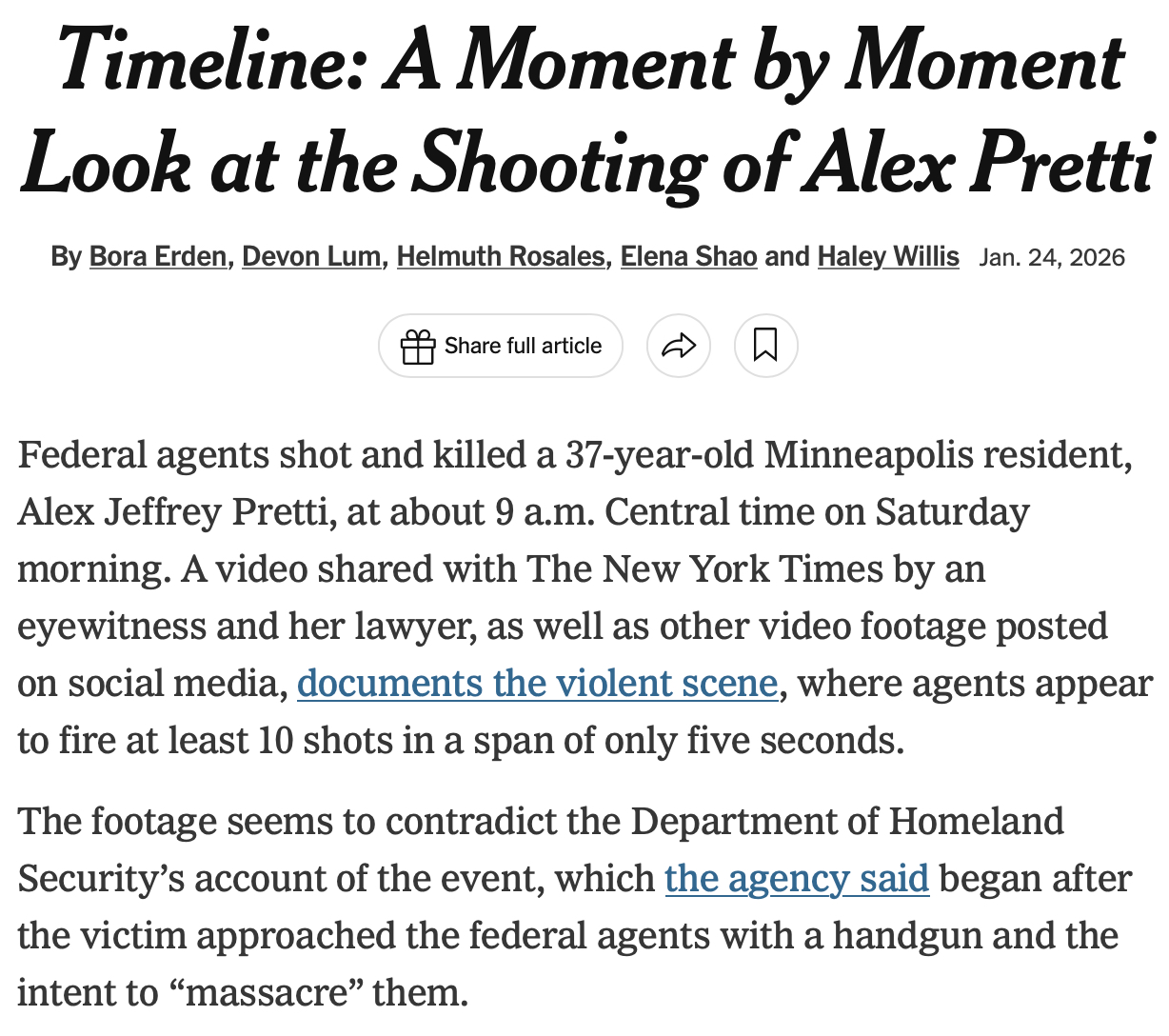Open "the agency said" hyperlink
This screenshot has height=1036, width=1169.
pos(797,878)
